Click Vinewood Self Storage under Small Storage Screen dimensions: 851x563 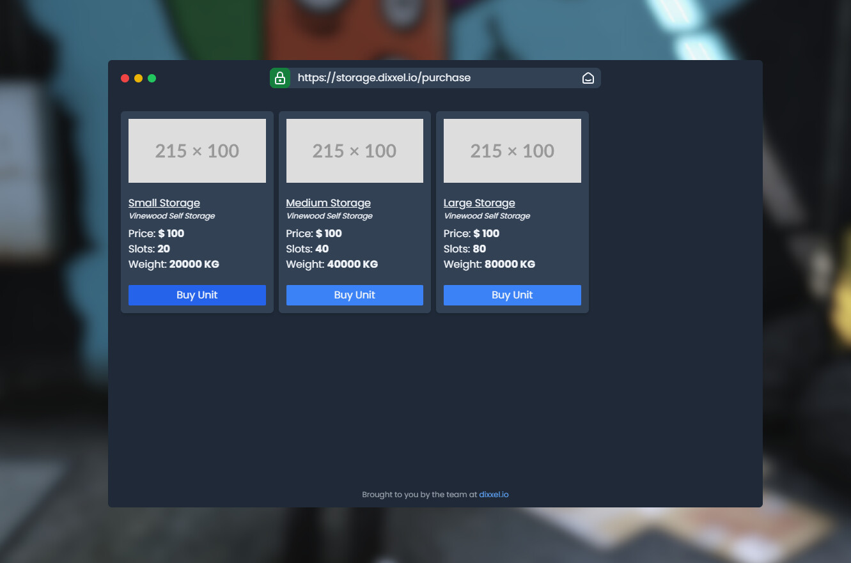click(173, 215)
